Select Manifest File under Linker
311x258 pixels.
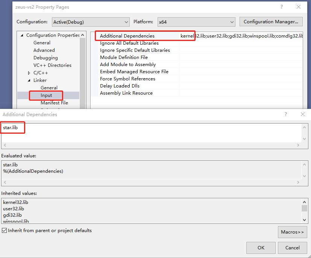[54, 103]
